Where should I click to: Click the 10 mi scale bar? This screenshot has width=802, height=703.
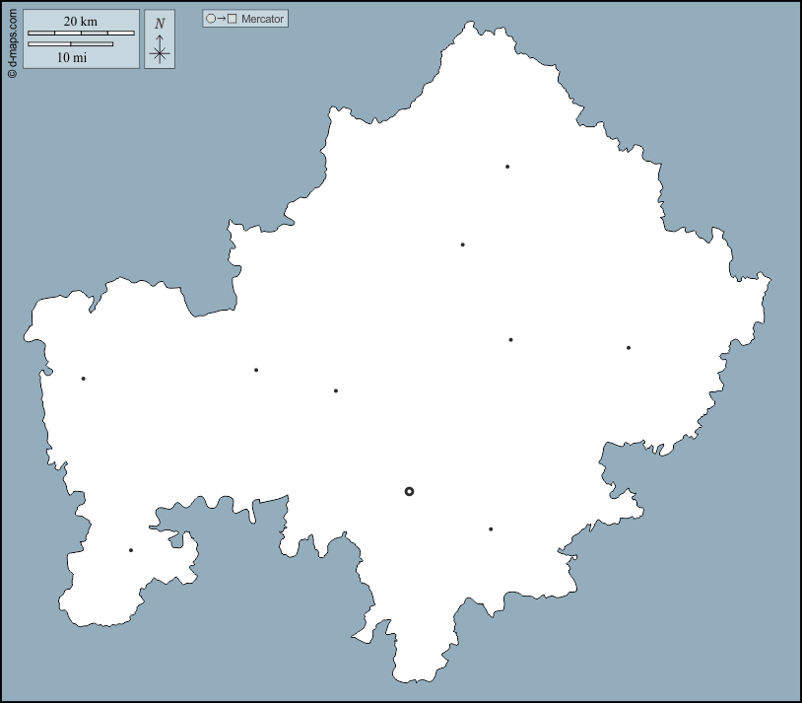tap(70, 44)
